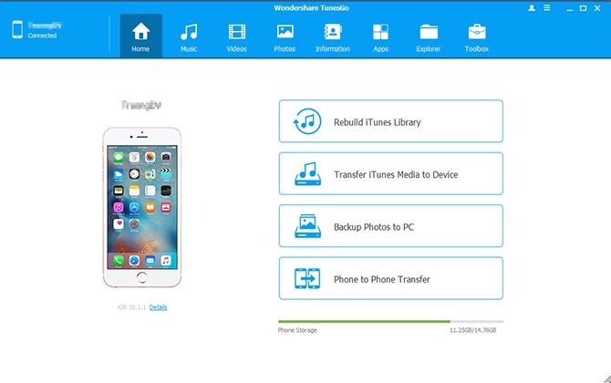Open the Videos tab
Image resolution: width=611 pixels, height=383 pixels.
[237, 36]
